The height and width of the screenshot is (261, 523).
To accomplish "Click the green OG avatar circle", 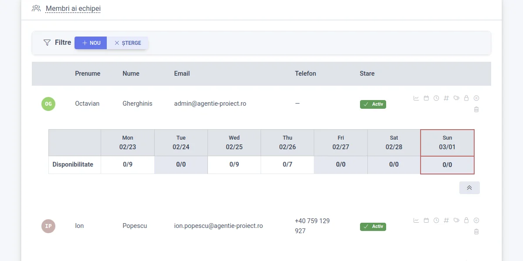I will [48, 104].
